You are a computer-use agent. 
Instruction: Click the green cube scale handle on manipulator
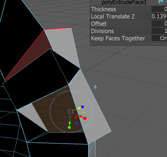point(69,127)
